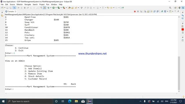
Task: Toggle show console when standard error changes
Action: 158,12
